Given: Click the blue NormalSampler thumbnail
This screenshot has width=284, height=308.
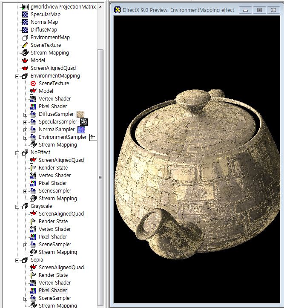Looking at the screenshot, I should click(x=81, y=130).
